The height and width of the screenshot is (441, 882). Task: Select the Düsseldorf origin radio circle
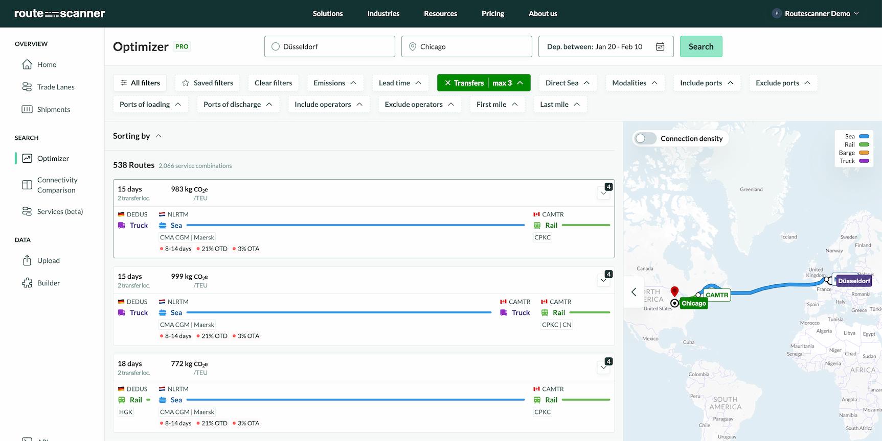[276, 46]
